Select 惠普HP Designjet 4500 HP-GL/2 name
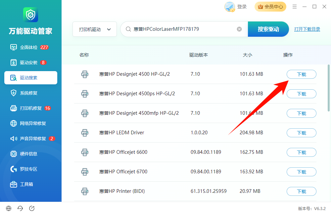The width and height of the screenshot is (331, 215). pyautogui.click(x=134, y=74)
